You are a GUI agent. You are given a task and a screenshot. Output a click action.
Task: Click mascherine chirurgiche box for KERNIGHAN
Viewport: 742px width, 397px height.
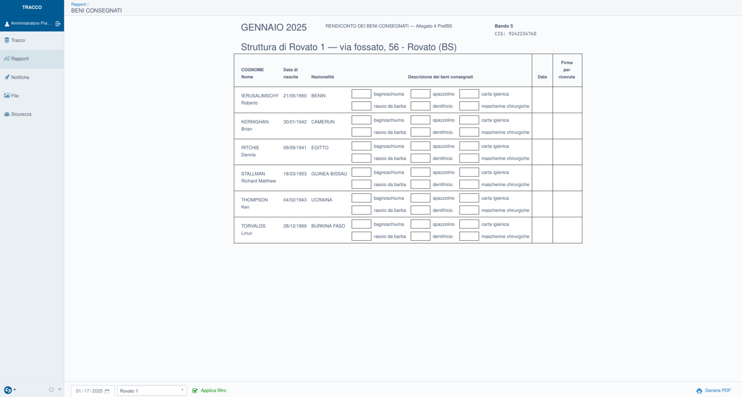[469, 132]
